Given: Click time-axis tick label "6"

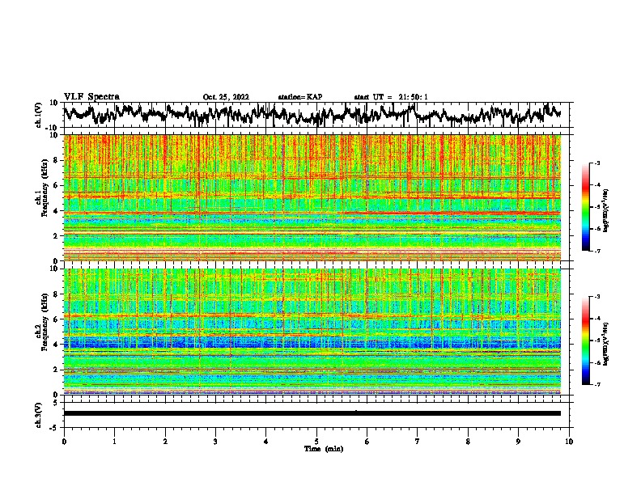Looking at the screenshot, I should point(367,442).
